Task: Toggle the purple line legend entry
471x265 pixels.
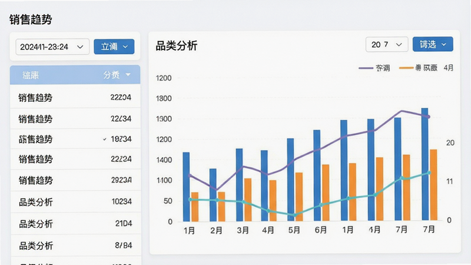Action: click(x=374, y=68)
